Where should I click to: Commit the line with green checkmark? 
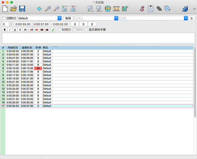(x=53, y=30)
